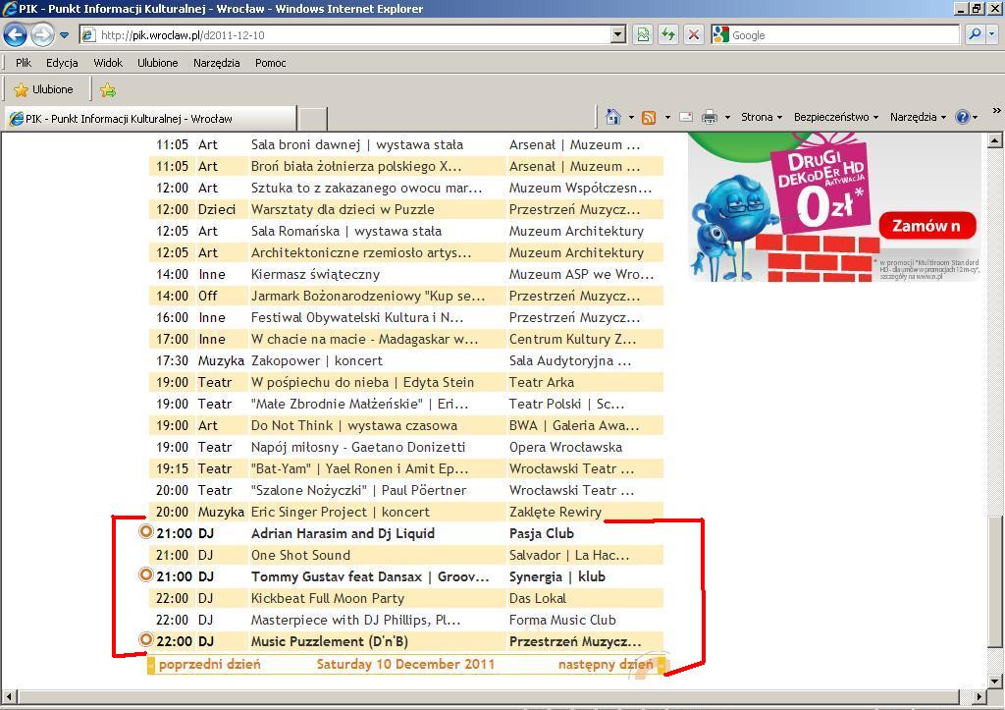This screenshot has width=1005, height=710.
Task: Open the Home page icon
Action: click(613, 117)
